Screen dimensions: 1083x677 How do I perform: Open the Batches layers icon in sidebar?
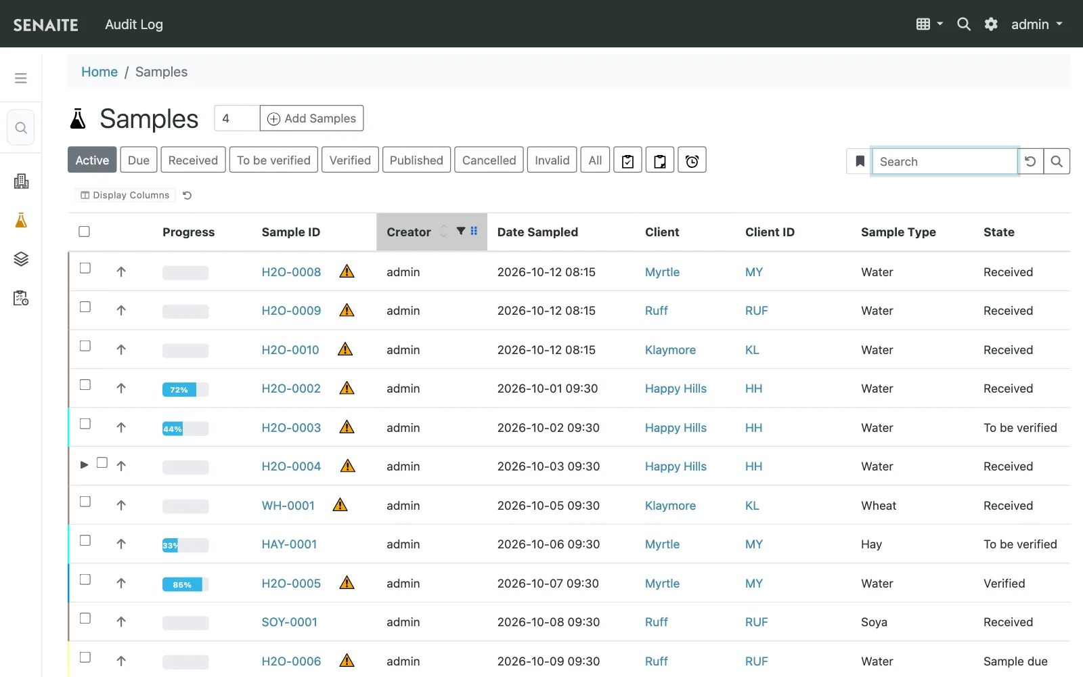tap(21, 259)
